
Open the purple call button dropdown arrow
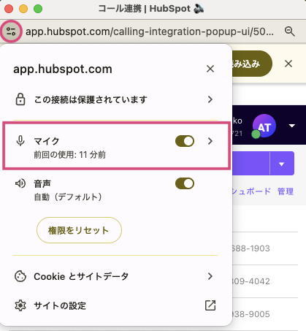click(x=282, y=164)
